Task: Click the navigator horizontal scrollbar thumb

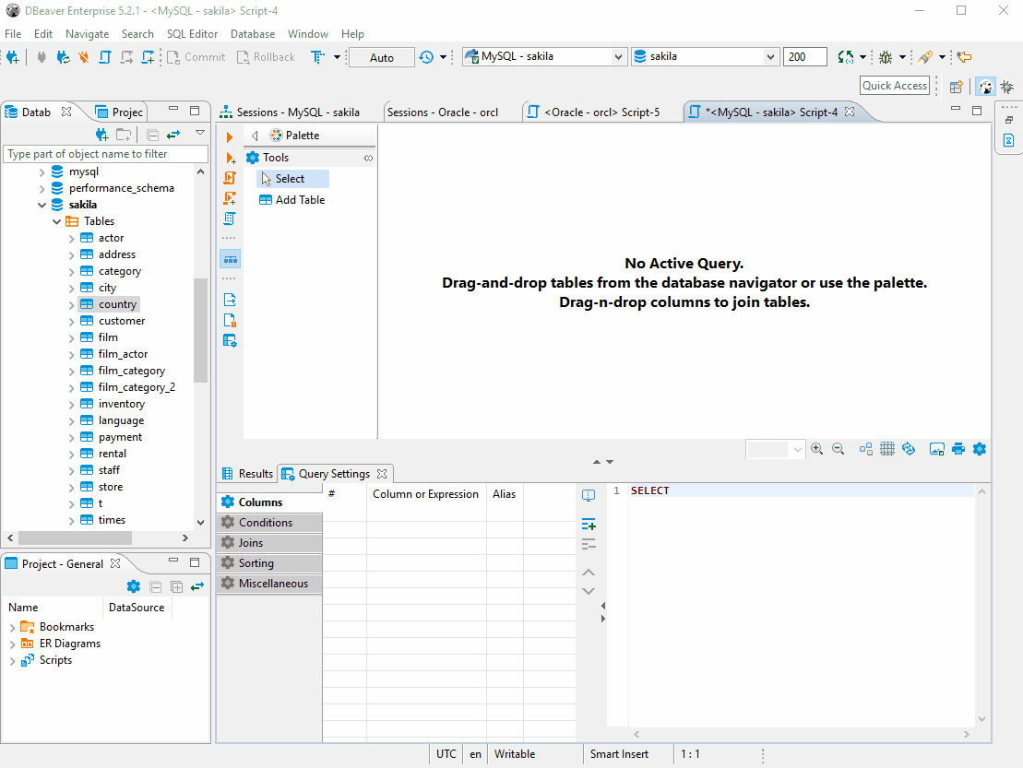Action: [75, 538]
